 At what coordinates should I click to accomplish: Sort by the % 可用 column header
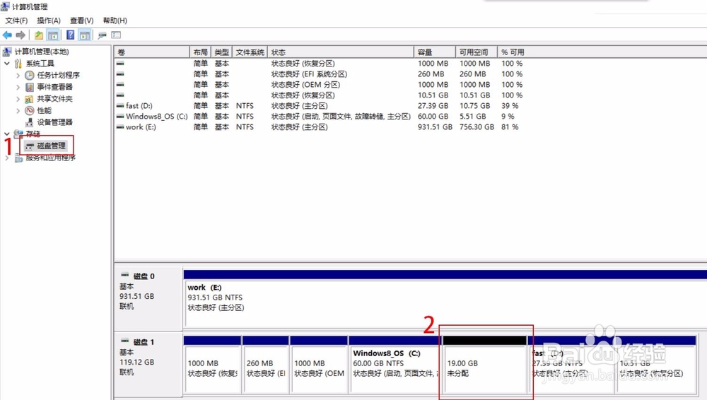point(512,52)
